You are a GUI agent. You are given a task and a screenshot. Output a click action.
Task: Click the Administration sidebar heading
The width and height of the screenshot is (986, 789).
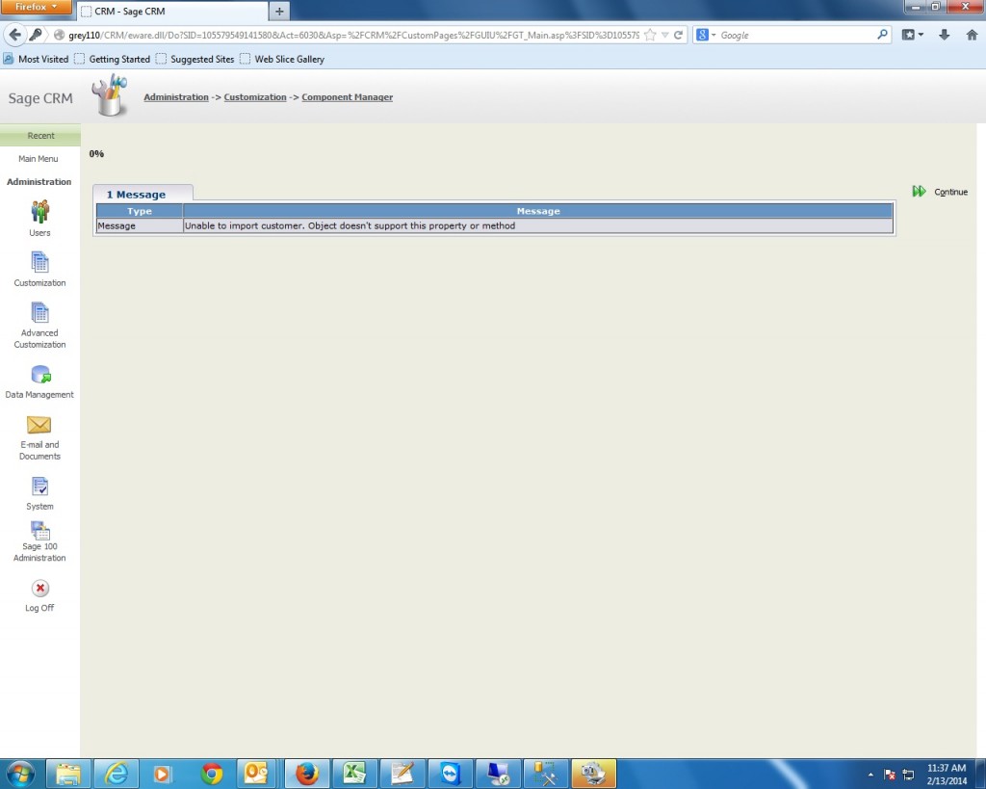click(39, 182)
